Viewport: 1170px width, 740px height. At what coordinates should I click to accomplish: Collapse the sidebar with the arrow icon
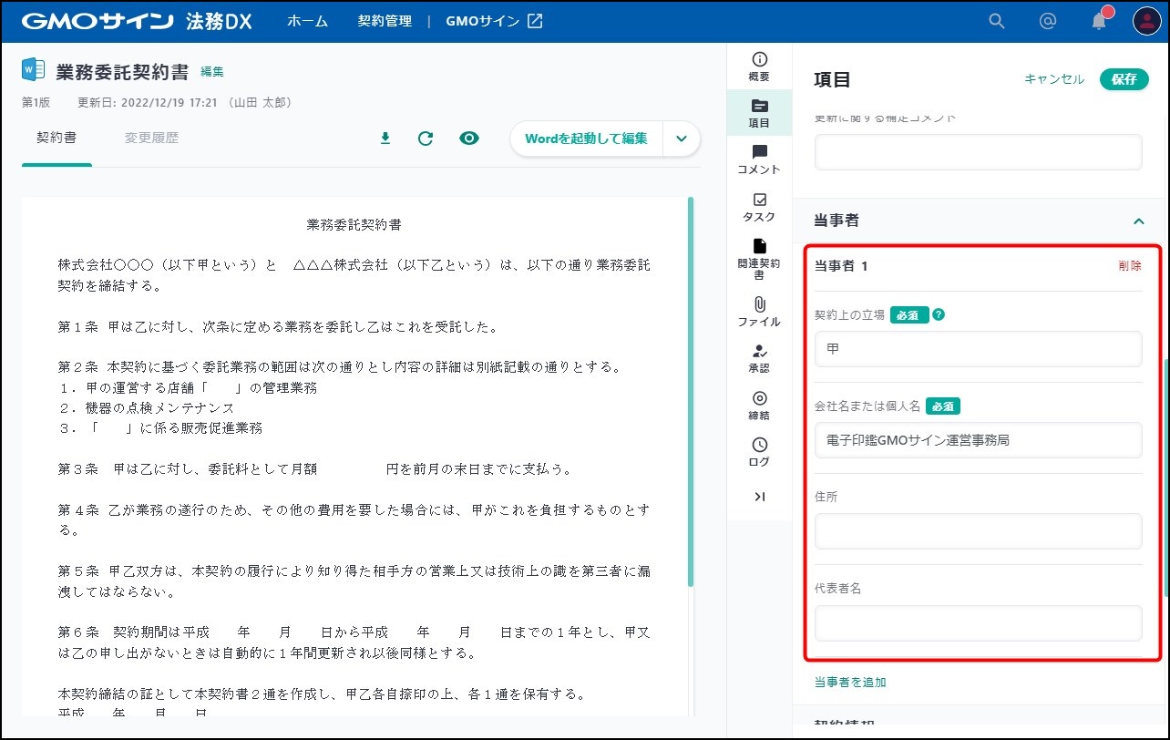[x=759, y=497]
